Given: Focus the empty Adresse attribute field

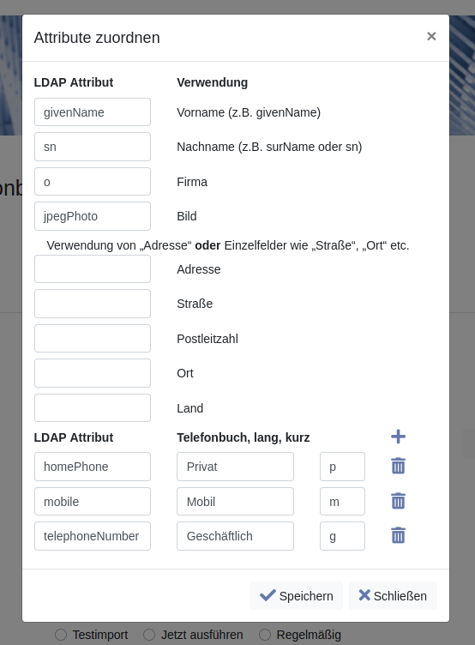Looking at the screenshot, I should (x=93, y=269).
